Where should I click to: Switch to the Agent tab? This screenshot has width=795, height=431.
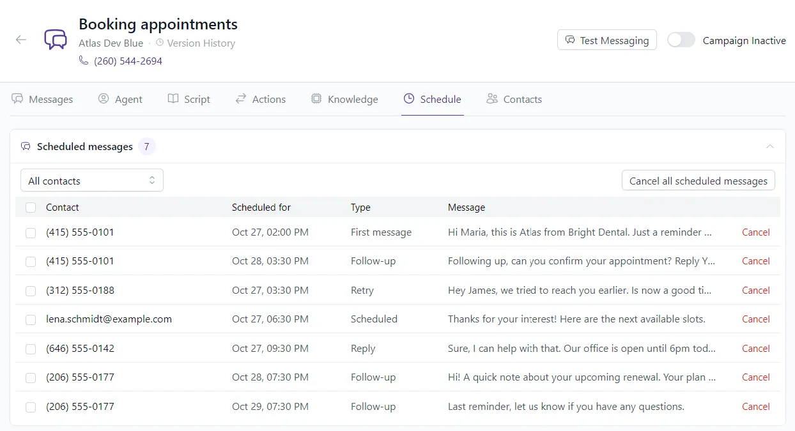coord(120,99)
